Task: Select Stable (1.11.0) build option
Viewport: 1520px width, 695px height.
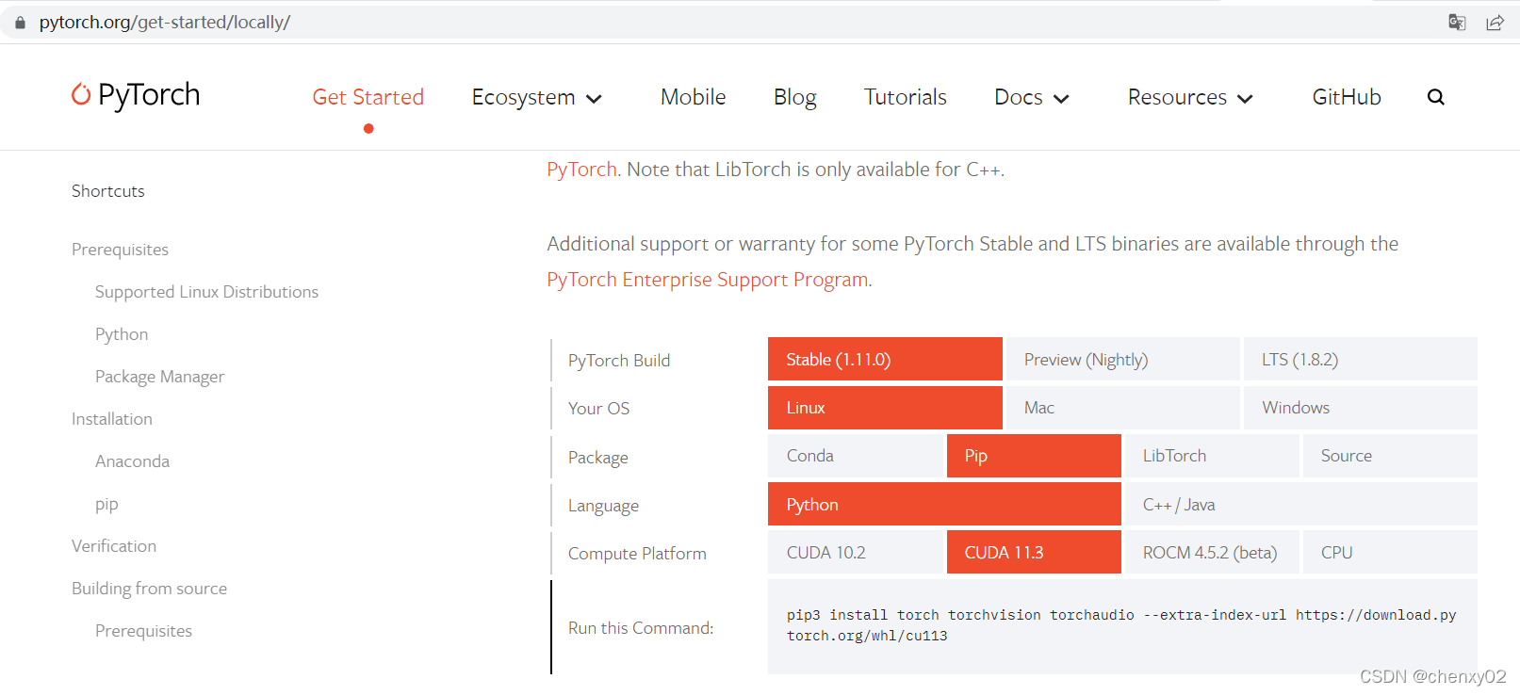Action: [885, 359]
